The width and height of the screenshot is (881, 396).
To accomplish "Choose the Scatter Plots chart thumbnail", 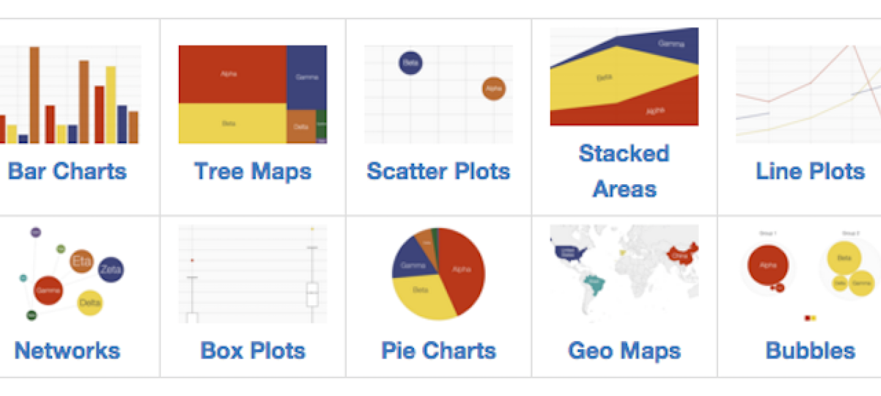I will pos(438,95).
